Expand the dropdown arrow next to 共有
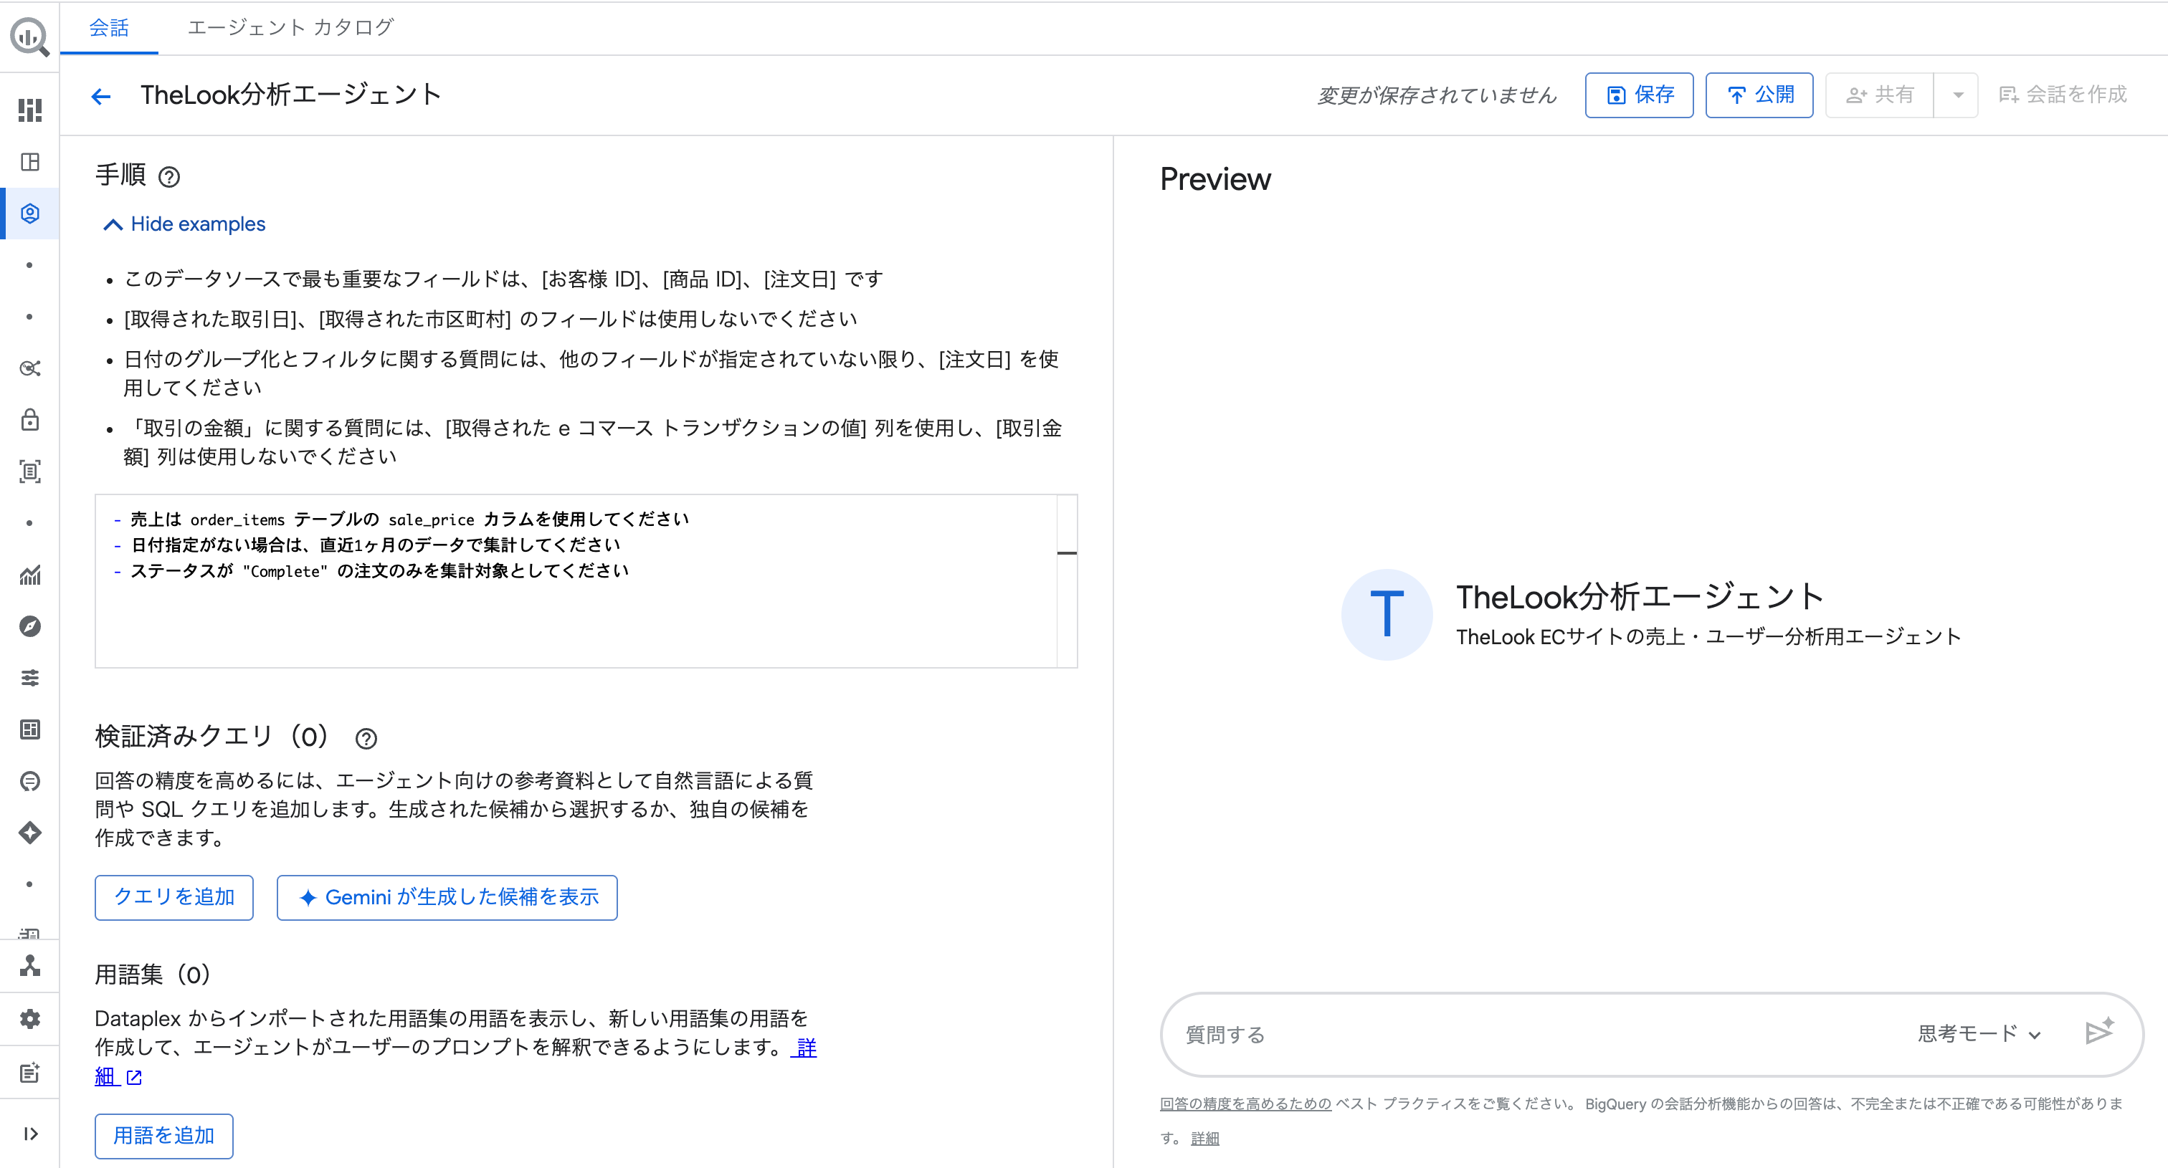This screenshot has height=1168, width=2168. (x=1959, y=95)
